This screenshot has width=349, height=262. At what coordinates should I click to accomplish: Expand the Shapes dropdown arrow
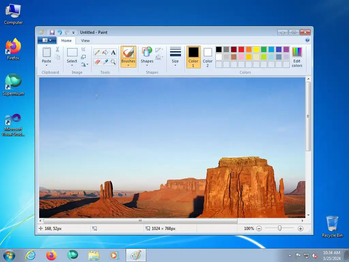147,65
